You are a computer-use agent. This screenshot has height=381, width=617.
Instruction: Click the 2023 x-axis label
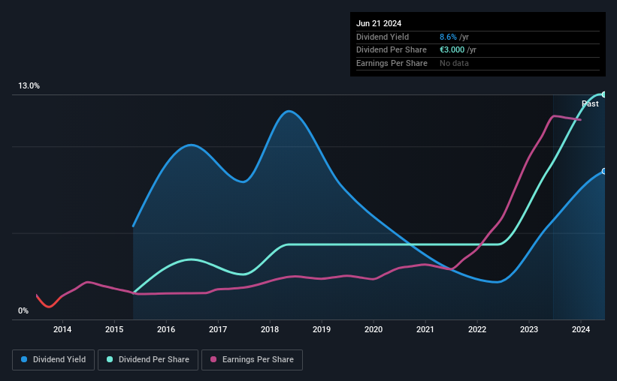pos(529,329)
